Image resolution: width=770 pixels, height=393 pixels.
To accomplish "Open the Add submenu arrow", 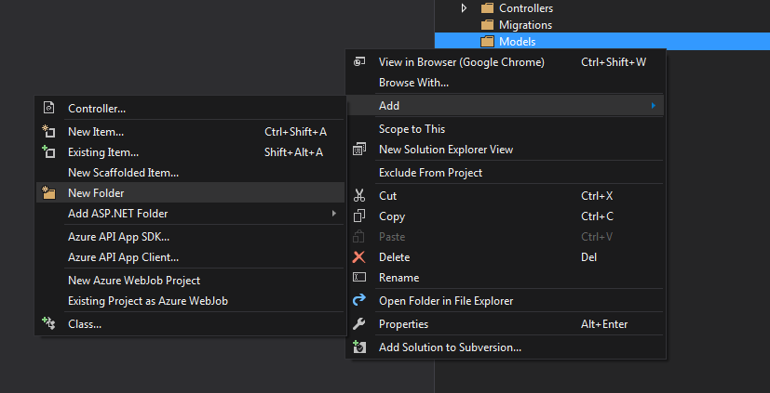I will [654, 106].
